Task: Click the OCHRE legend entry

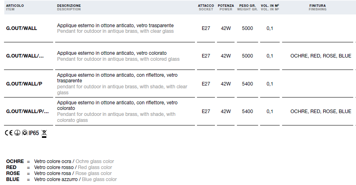Action: [x=60, y=161]
